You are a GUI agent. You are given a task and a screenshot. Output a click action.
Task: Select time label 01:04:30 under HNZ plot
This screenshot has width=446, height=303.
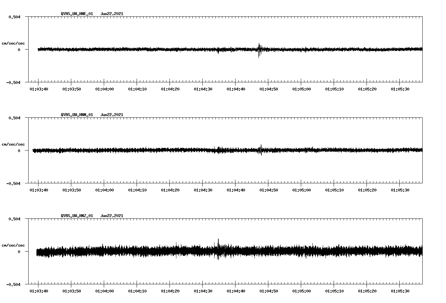point(203,291)
